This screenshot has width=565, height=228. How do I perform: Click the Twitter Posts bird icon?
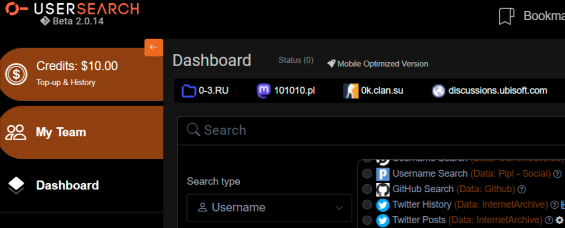point(383,221)
